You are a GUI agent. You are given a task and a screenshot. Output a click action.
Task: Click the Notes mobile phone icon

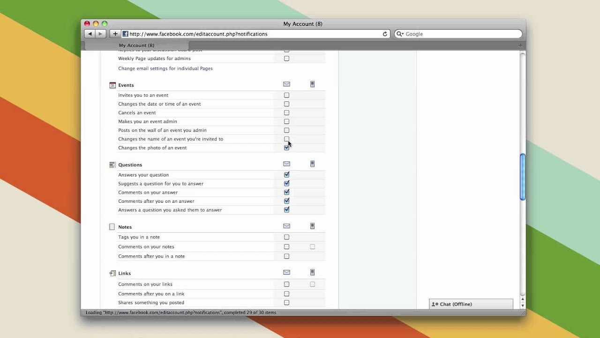(x=312, y=226)
